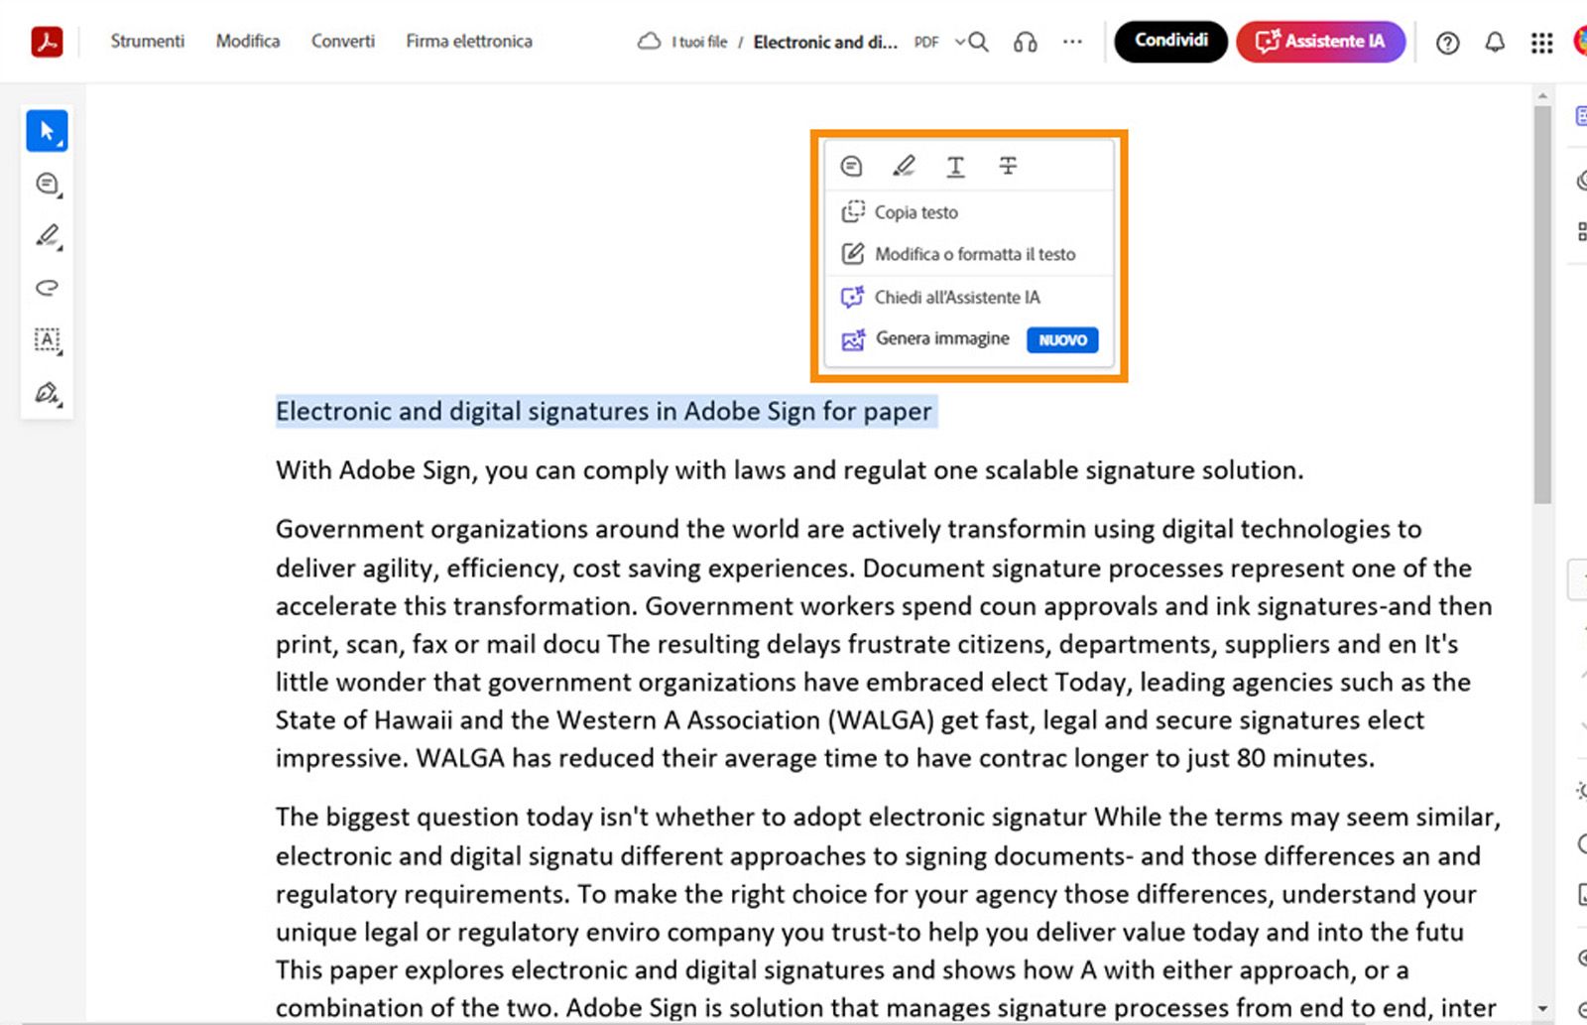The image size is (1587, 1025).
Task: Open the signature tool at sidebar bottom
Action: point(46,393)
